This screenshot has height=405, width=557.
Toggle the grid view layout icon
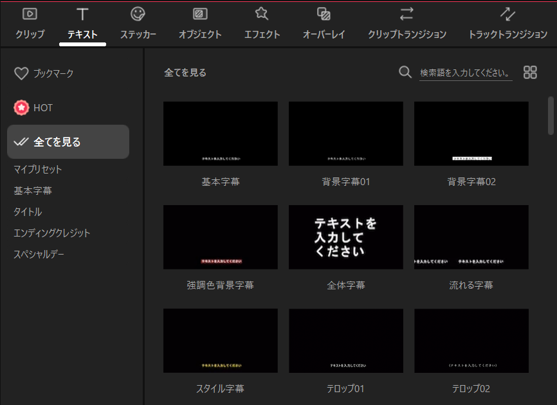pos(530,72)
